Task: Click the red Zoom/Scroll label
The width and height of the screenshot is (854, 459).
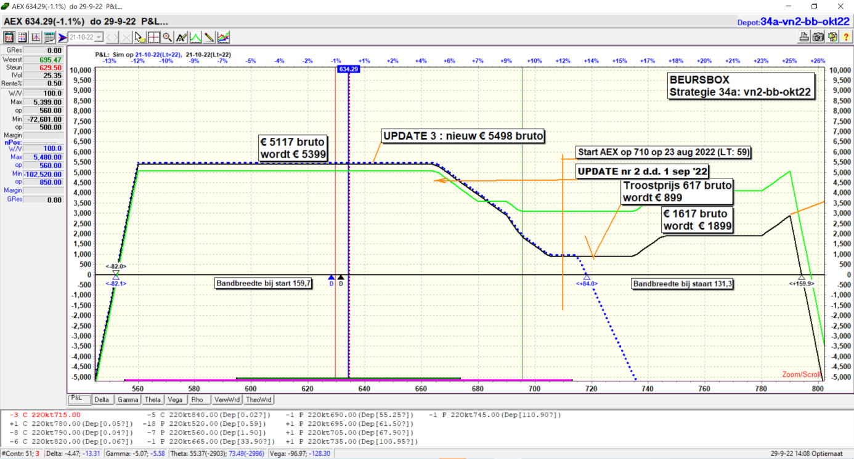Action: (802, 375)
